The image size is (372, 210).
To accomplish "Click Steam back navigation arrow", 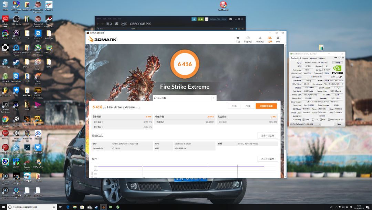I will tap(98, 24).
